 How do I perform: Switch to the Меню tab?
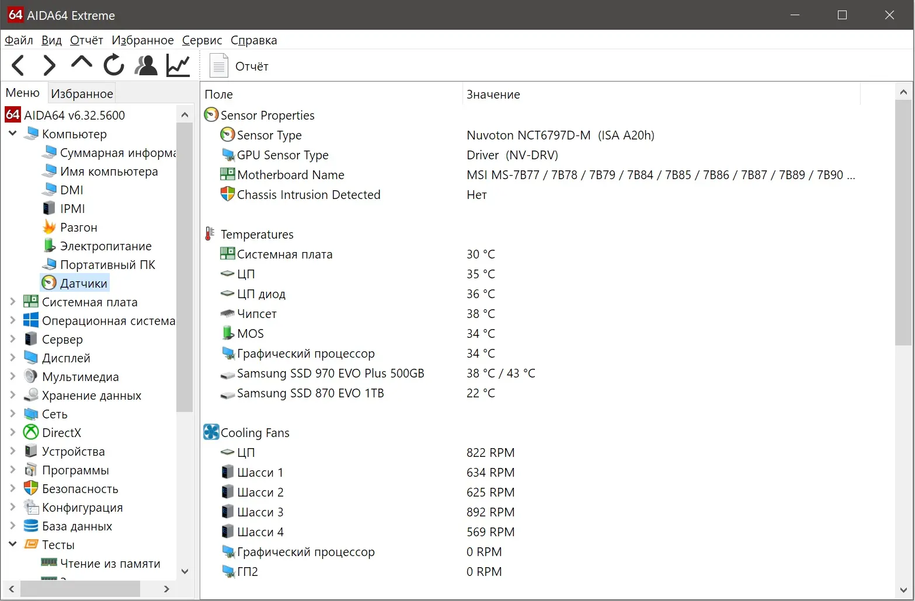pos(22,93)
